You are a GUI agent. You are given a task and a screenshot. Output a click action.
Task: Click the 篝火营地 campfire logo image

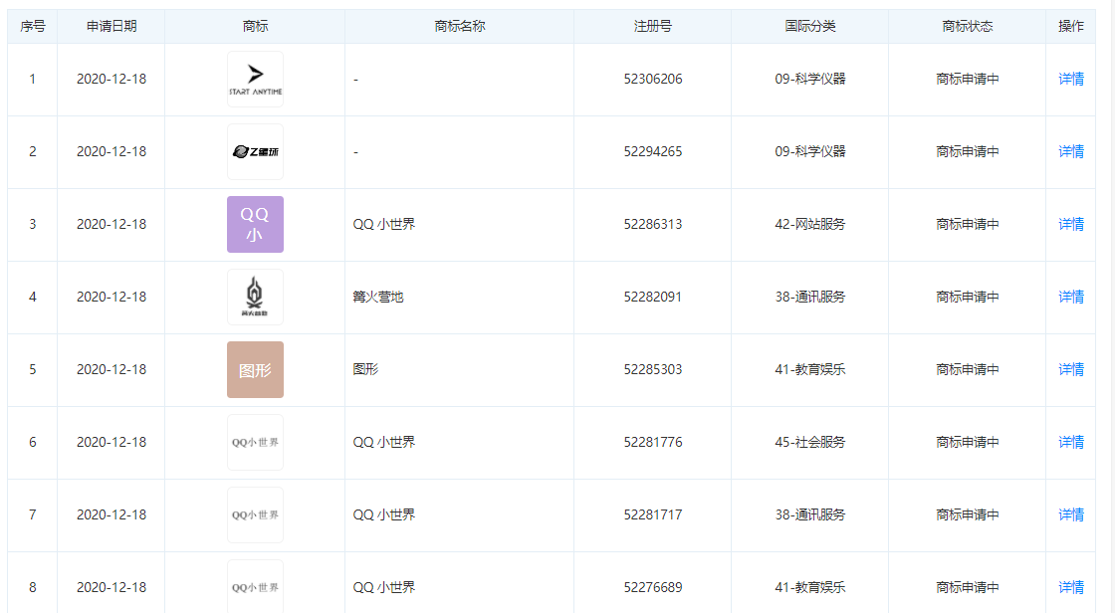pos(255,298)
